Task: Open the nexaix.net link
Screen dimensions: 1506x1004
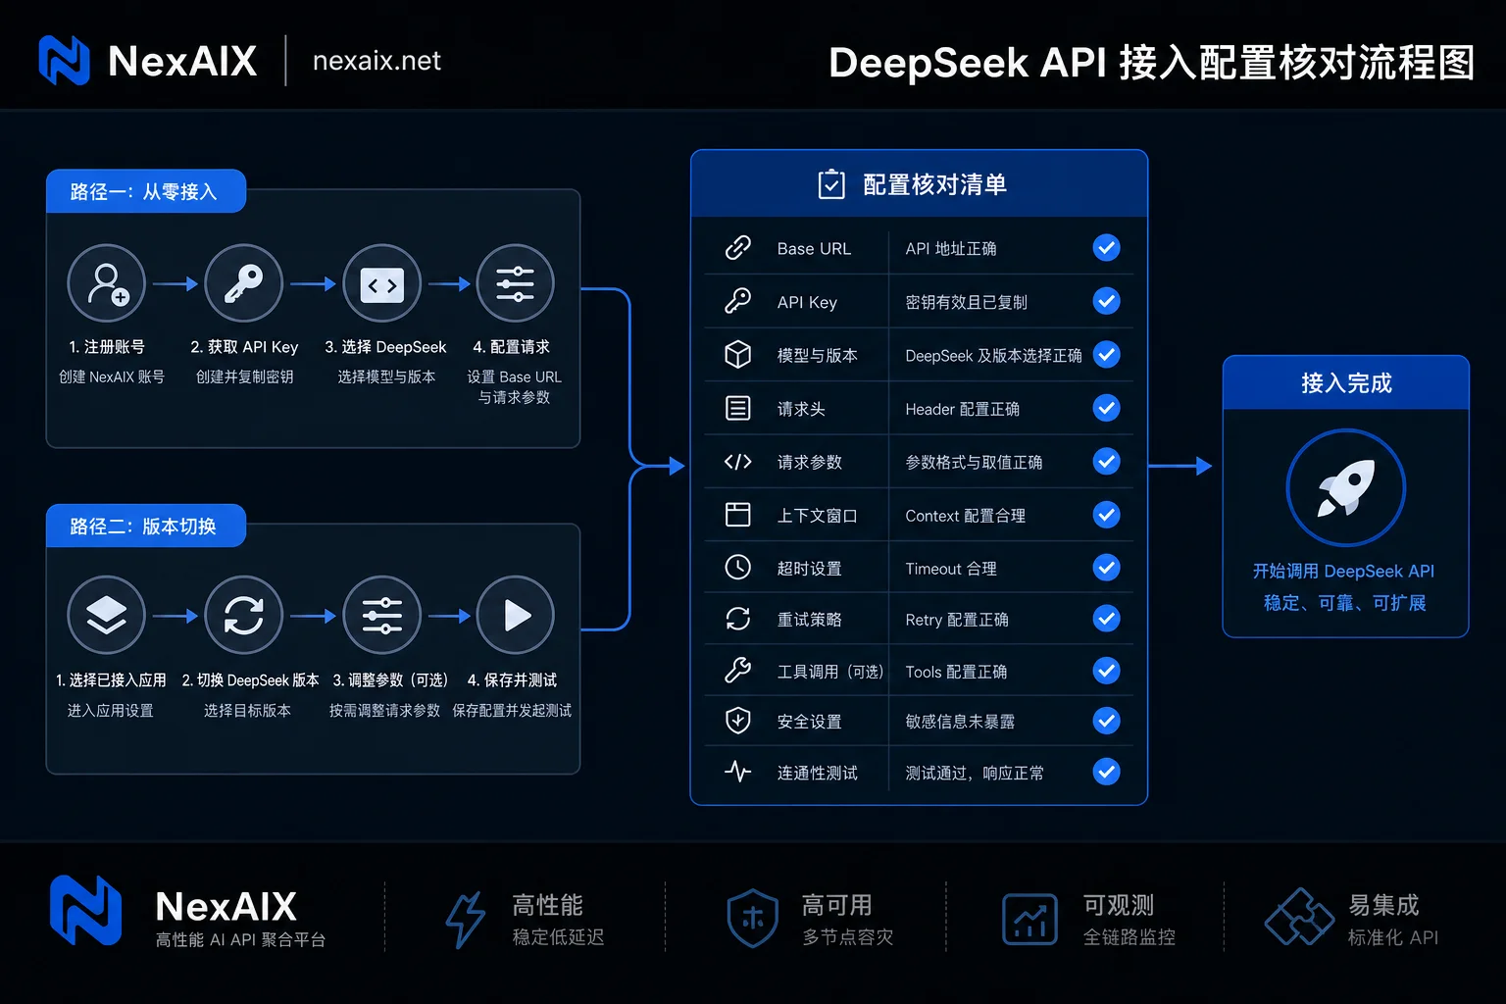Action: pos(376,61)
